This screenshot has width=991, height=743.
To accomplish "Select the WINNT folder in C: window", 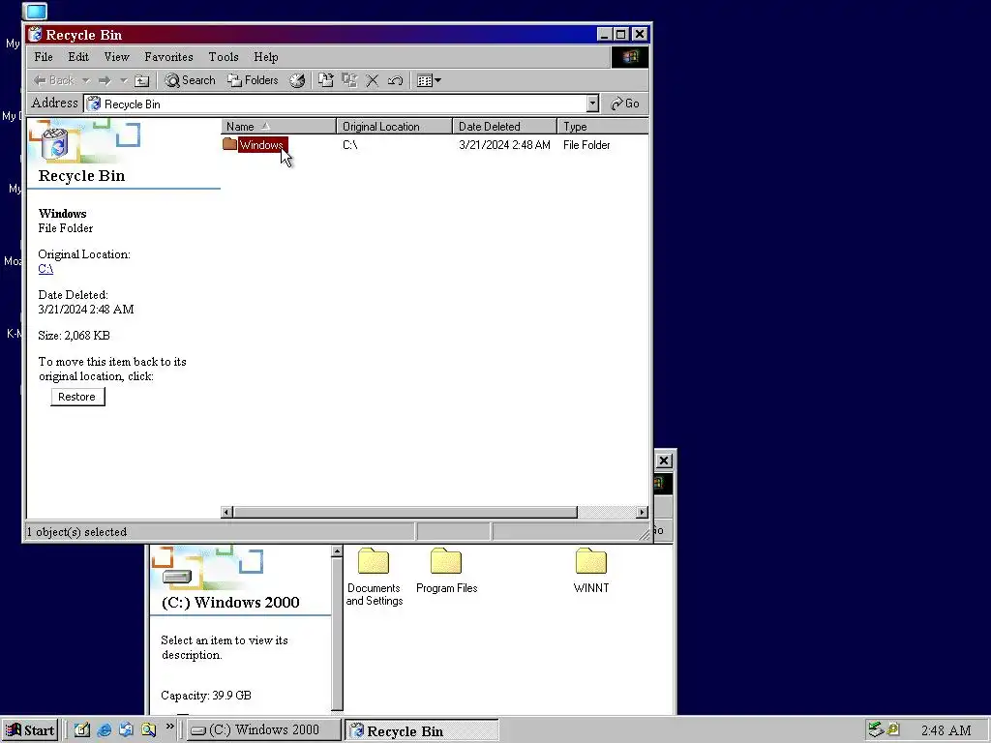I will 591,571.
